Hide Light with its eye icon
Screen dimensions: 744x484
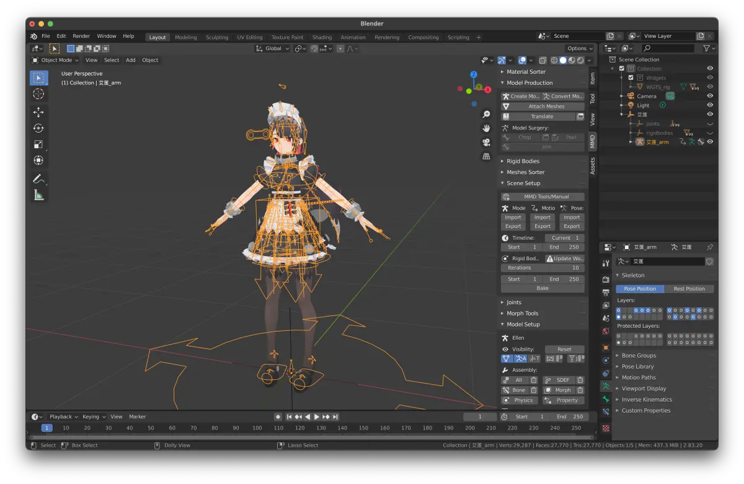pos(710,105)
